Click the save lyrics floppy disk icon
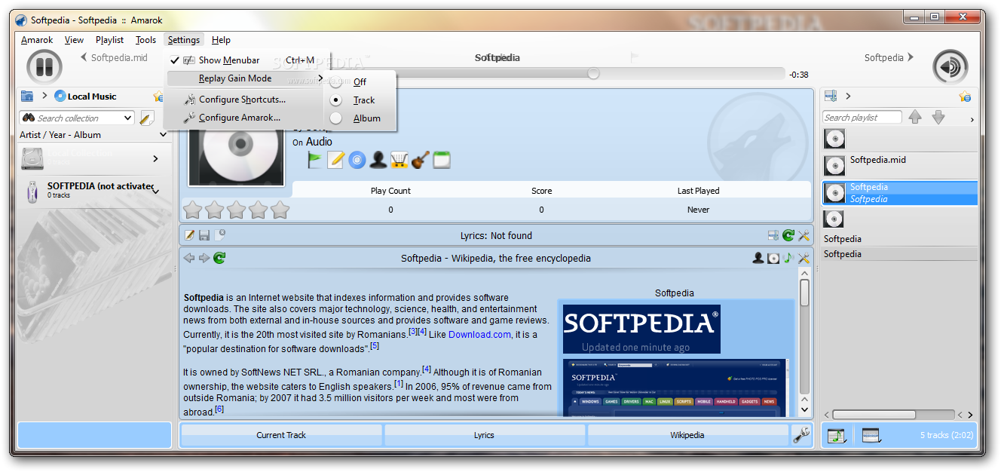The image size is (1001, 472). coord(204,235)
